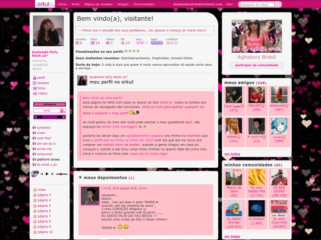Click the legal ice cubes rating
The image size is (321, 240).
coord(157,43)
